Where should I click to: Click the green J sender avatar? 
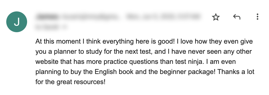tap(17, 22)
